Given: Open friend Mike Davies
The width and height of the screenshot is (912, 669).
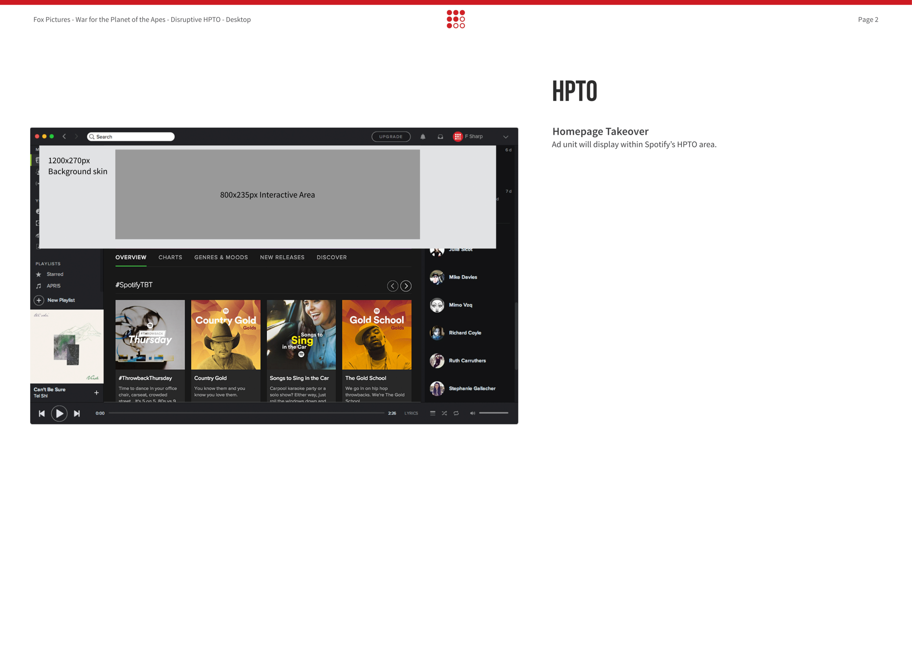Looking at the screenshot, I should (463, 277).
